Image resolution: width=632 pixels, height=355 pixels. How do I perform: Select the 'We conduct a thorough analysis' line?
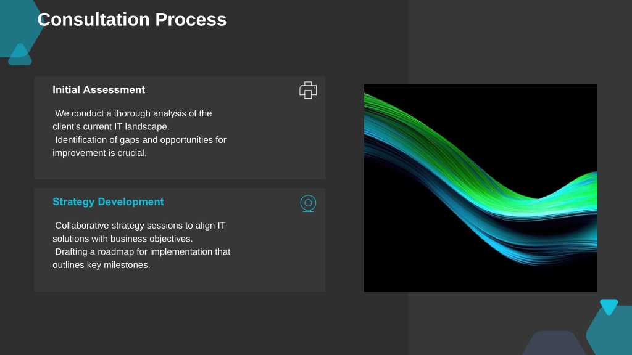tap(133, 113)
